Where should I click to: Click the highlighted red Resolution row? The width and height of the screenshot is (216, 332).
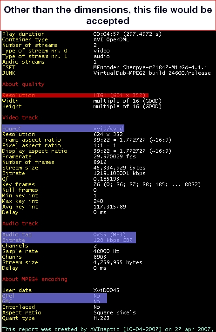coord(75,95)
